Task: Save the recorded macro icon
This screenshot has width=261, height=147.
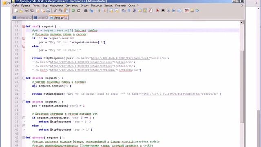Action: point(179,11)
